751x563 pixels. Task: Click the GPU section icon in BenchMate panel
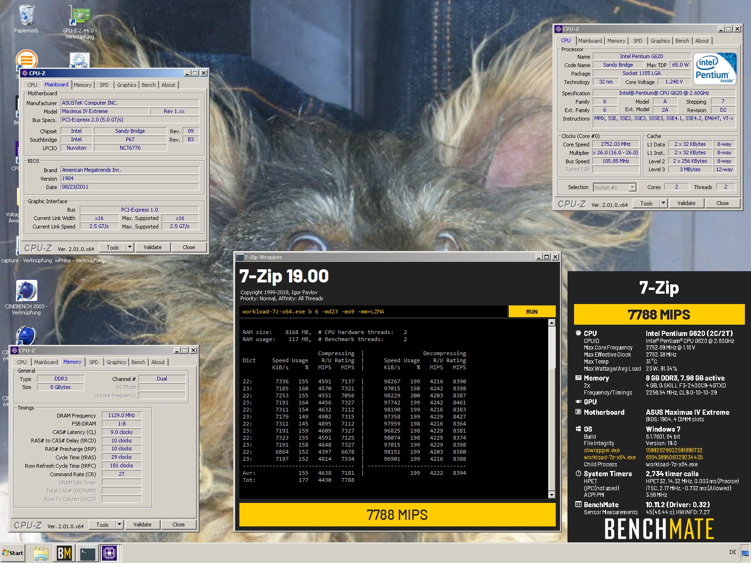pos(578,402)
